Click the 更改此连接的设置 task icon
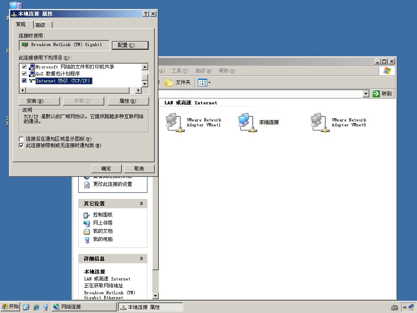This screenshot has width=417, height=313. pos(87,185)
